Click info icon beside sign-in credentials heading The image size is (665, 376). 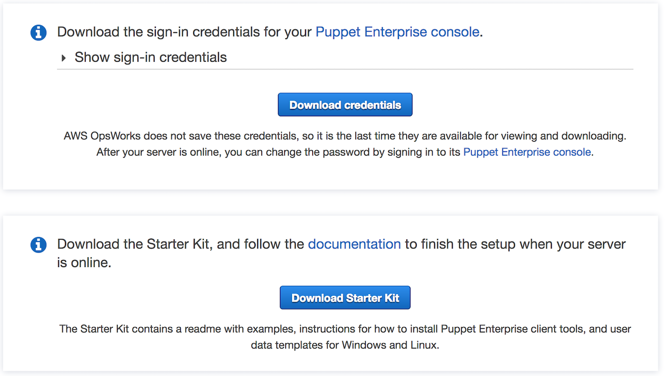pos(38,32)
